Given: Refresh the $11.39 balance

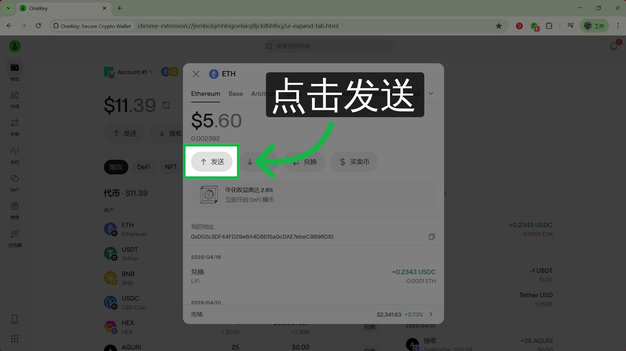Looking at the screenshot, I should pyautogui.click(x=166, y=105).
